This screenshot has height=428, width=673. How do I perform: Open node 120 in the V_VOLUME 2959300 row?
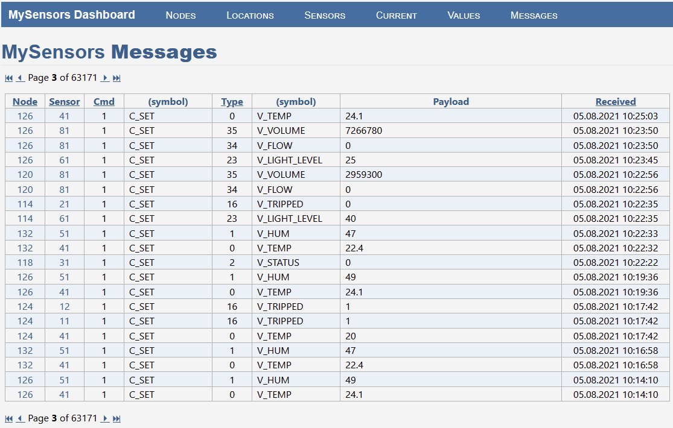pyautogui.click(x=25, y=175)
